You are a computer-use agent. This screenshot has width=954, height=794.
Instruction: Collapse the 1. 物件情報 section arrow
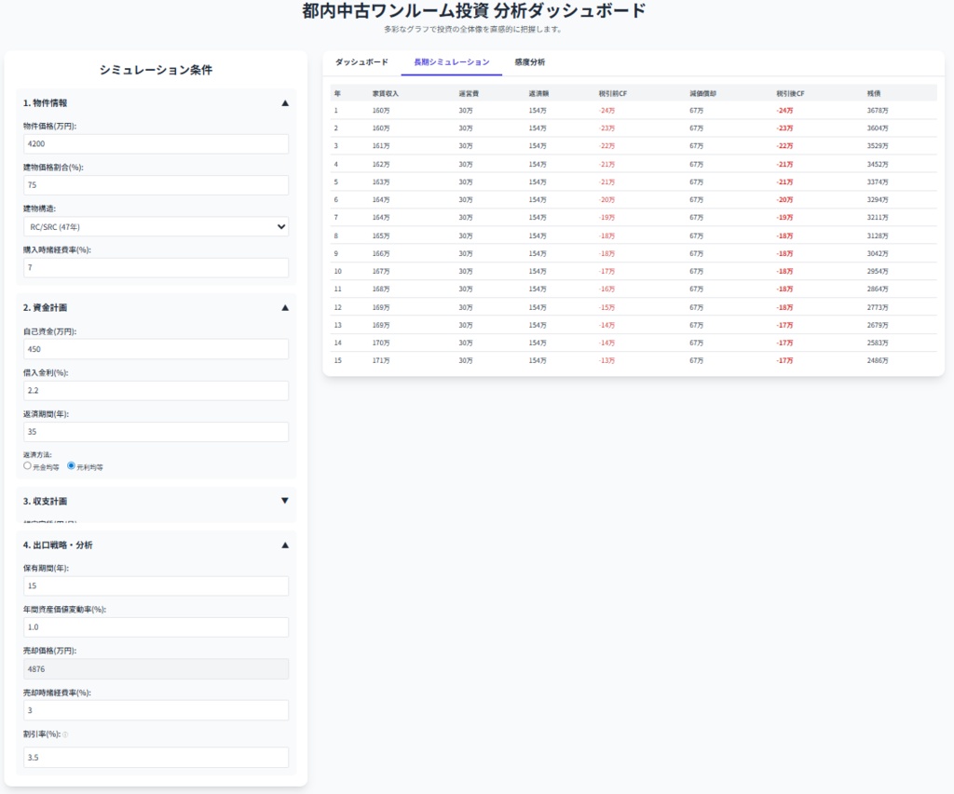[x=285, y=103]
